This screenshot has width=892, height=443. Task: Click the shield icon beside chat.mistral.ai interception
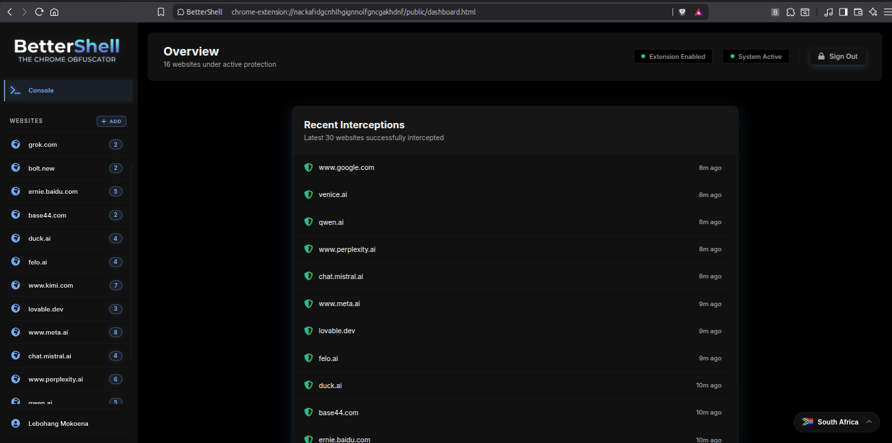(x=308, y=276)
